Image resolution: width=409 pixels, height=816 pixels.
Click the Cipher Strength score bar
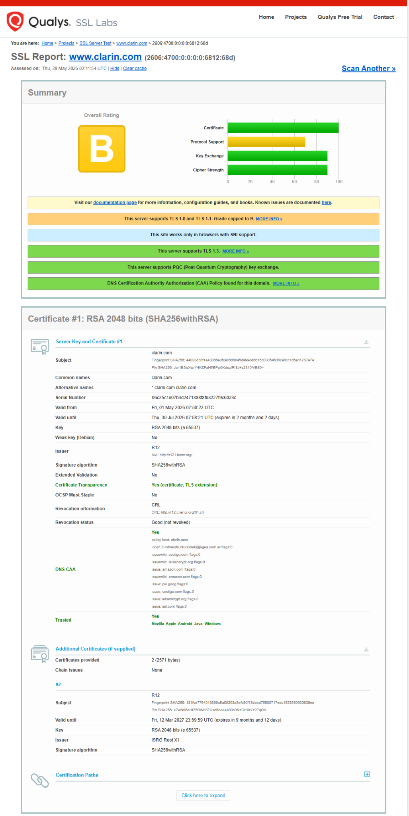(278, 170)
